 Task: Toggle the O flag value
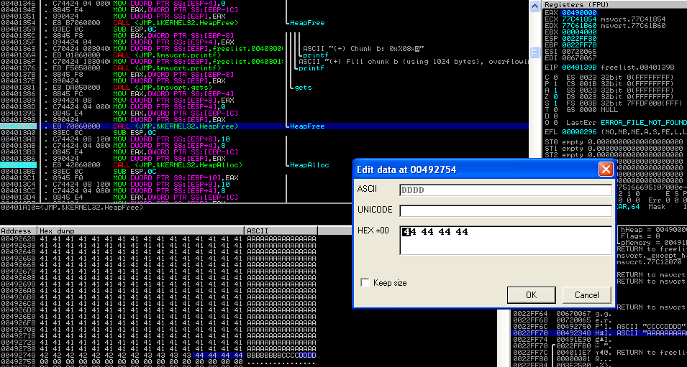(555, 123)
